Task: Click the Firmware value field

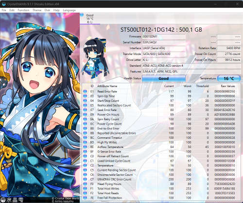Action: (x=164, y=37)
